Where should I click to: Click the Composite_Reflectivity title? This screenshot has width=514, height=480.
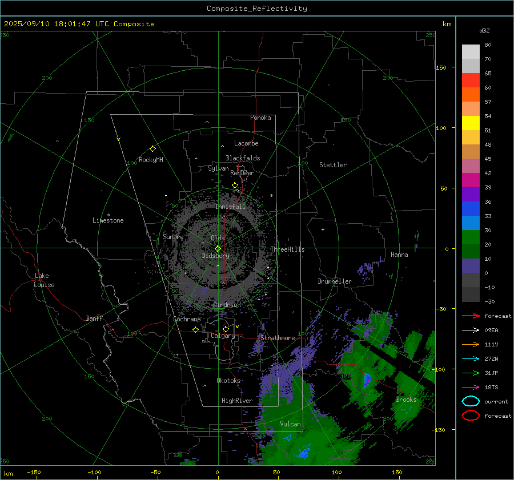pyautogui.click(x=257, y=9)
